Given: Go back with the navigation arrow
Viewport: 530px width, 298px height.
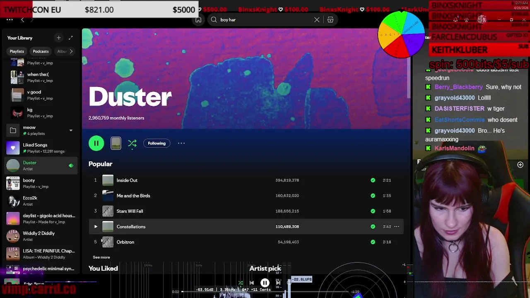Looking at the screenshot, I should 22,19.
